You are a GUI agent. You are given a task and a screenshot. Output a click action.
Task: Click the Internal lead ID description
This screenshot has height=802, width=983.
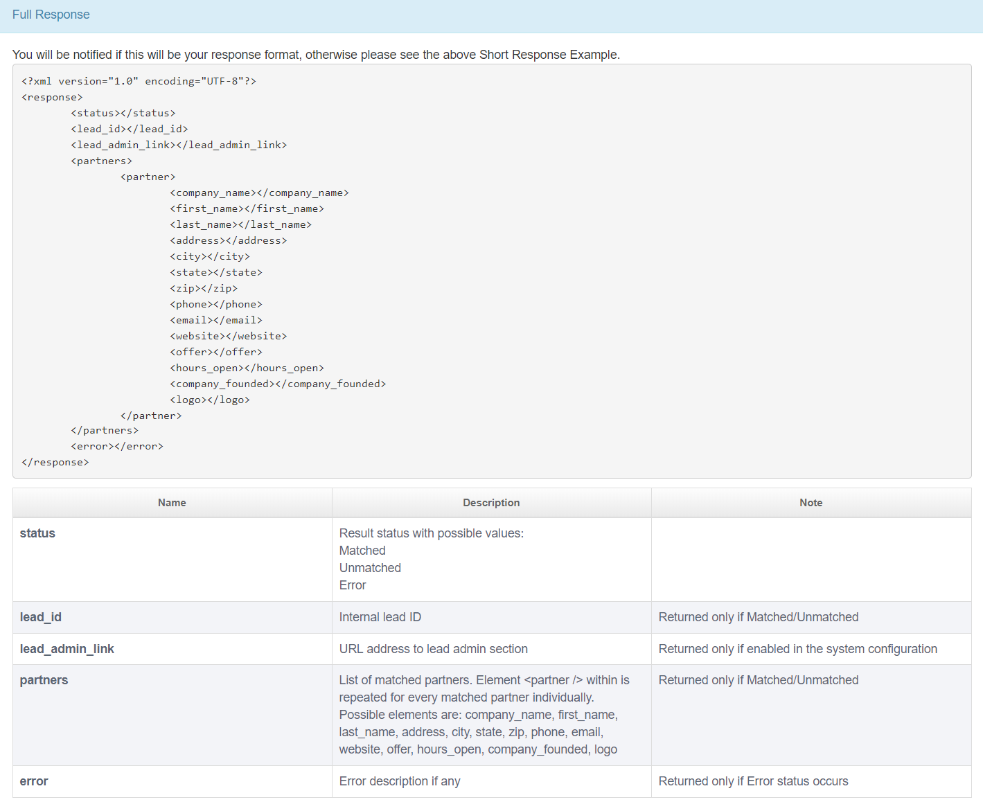coord(380,617)
